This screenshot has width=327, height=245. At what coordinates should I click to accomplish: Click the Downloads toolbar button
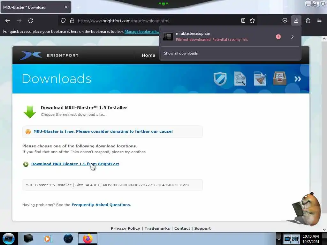tap(296, 20)
